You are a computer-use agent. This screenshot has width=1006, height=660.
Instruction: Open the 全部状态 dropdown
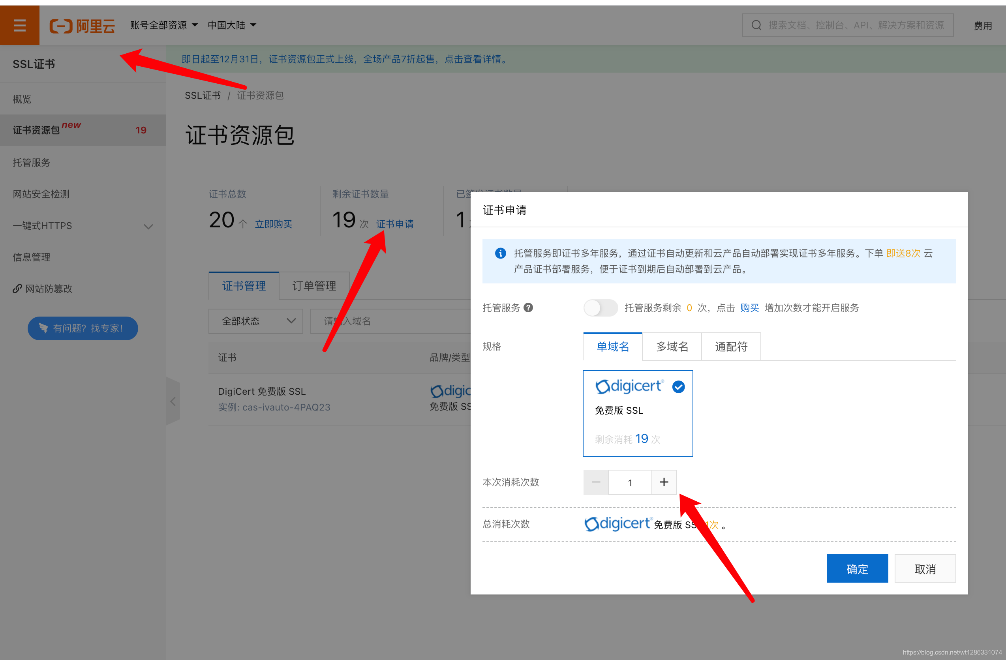click(256, 321)
